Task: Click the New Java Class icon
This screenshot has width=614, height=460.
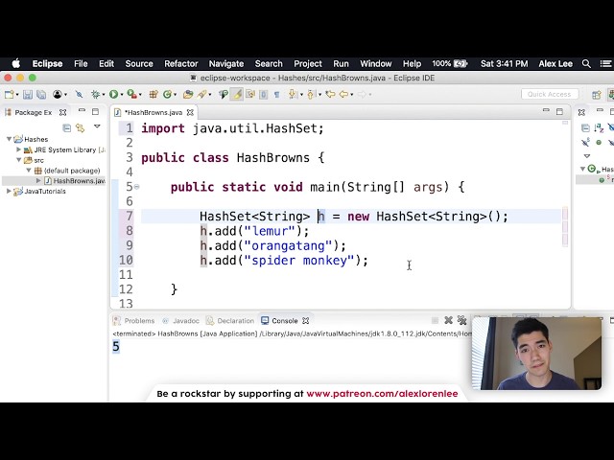Action: point(167,94)
